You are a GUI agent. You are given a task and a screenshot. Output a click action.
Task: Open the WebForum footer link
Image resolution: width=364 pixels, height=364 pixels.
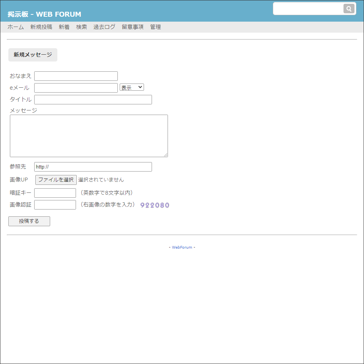point(182,247)
